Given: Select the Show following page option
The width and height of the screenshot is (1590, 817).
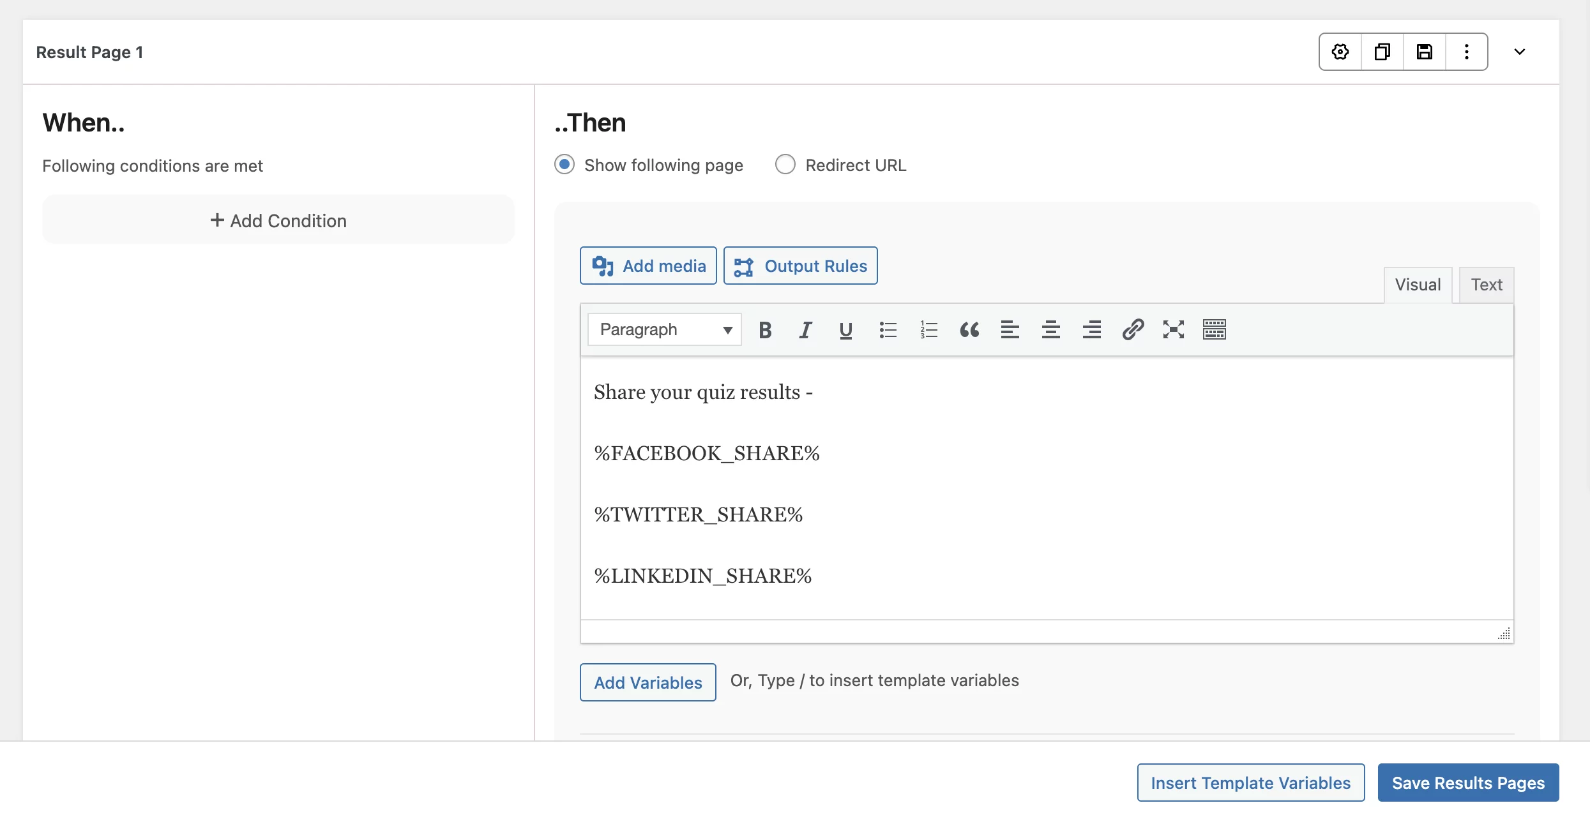Looking at the screenshot, I should click(x=564, y=165).
